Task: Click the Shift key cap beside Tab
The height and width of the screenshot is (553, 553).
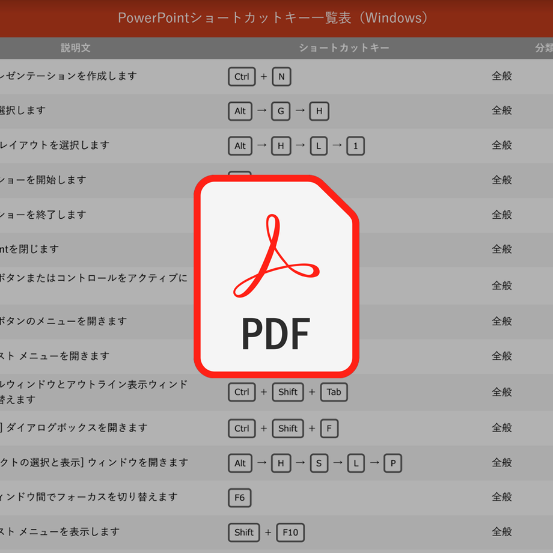Action: pyautogui.click(x=288, y=392)
